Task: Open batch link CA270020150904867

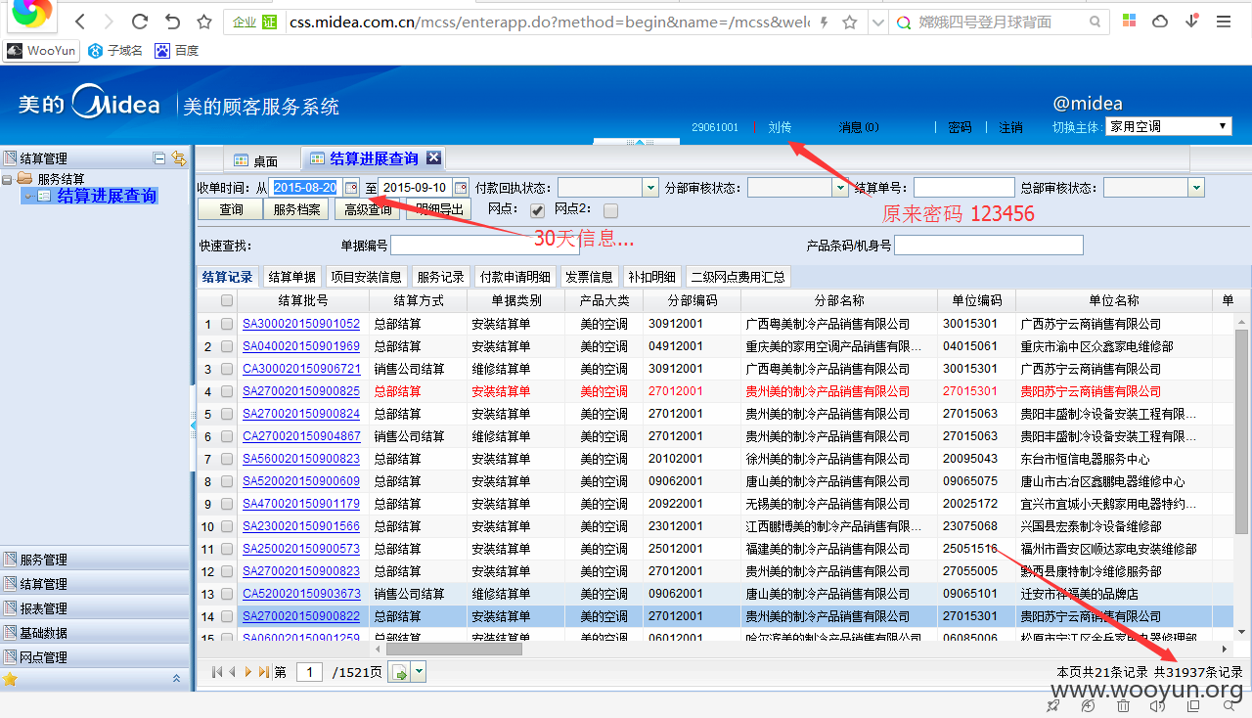Action: 301,436
